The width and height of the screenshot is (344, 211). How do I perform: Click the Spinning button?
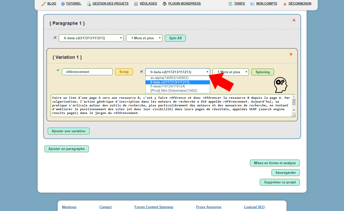263,72
